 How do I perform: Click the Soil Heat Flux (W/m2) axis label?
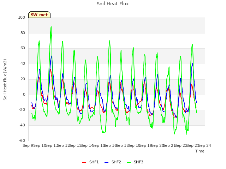click(5, 80)
